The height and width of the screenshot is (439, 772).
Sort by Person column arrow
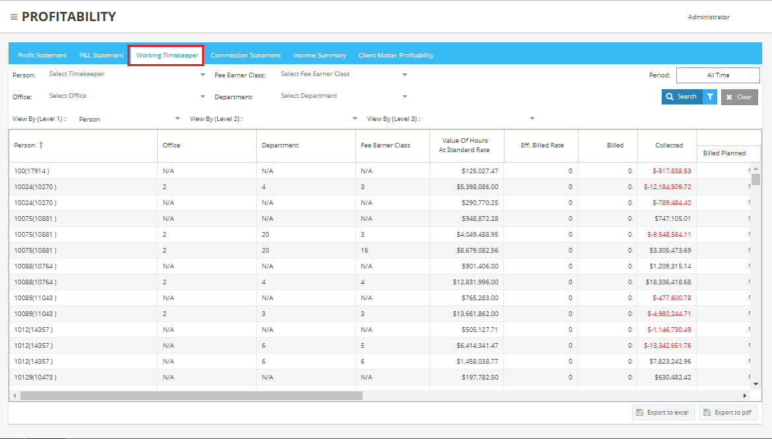tap(42, 145)
